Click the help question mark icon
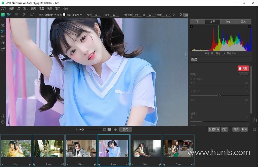The image size is (258, 167). tap(3, 122)
